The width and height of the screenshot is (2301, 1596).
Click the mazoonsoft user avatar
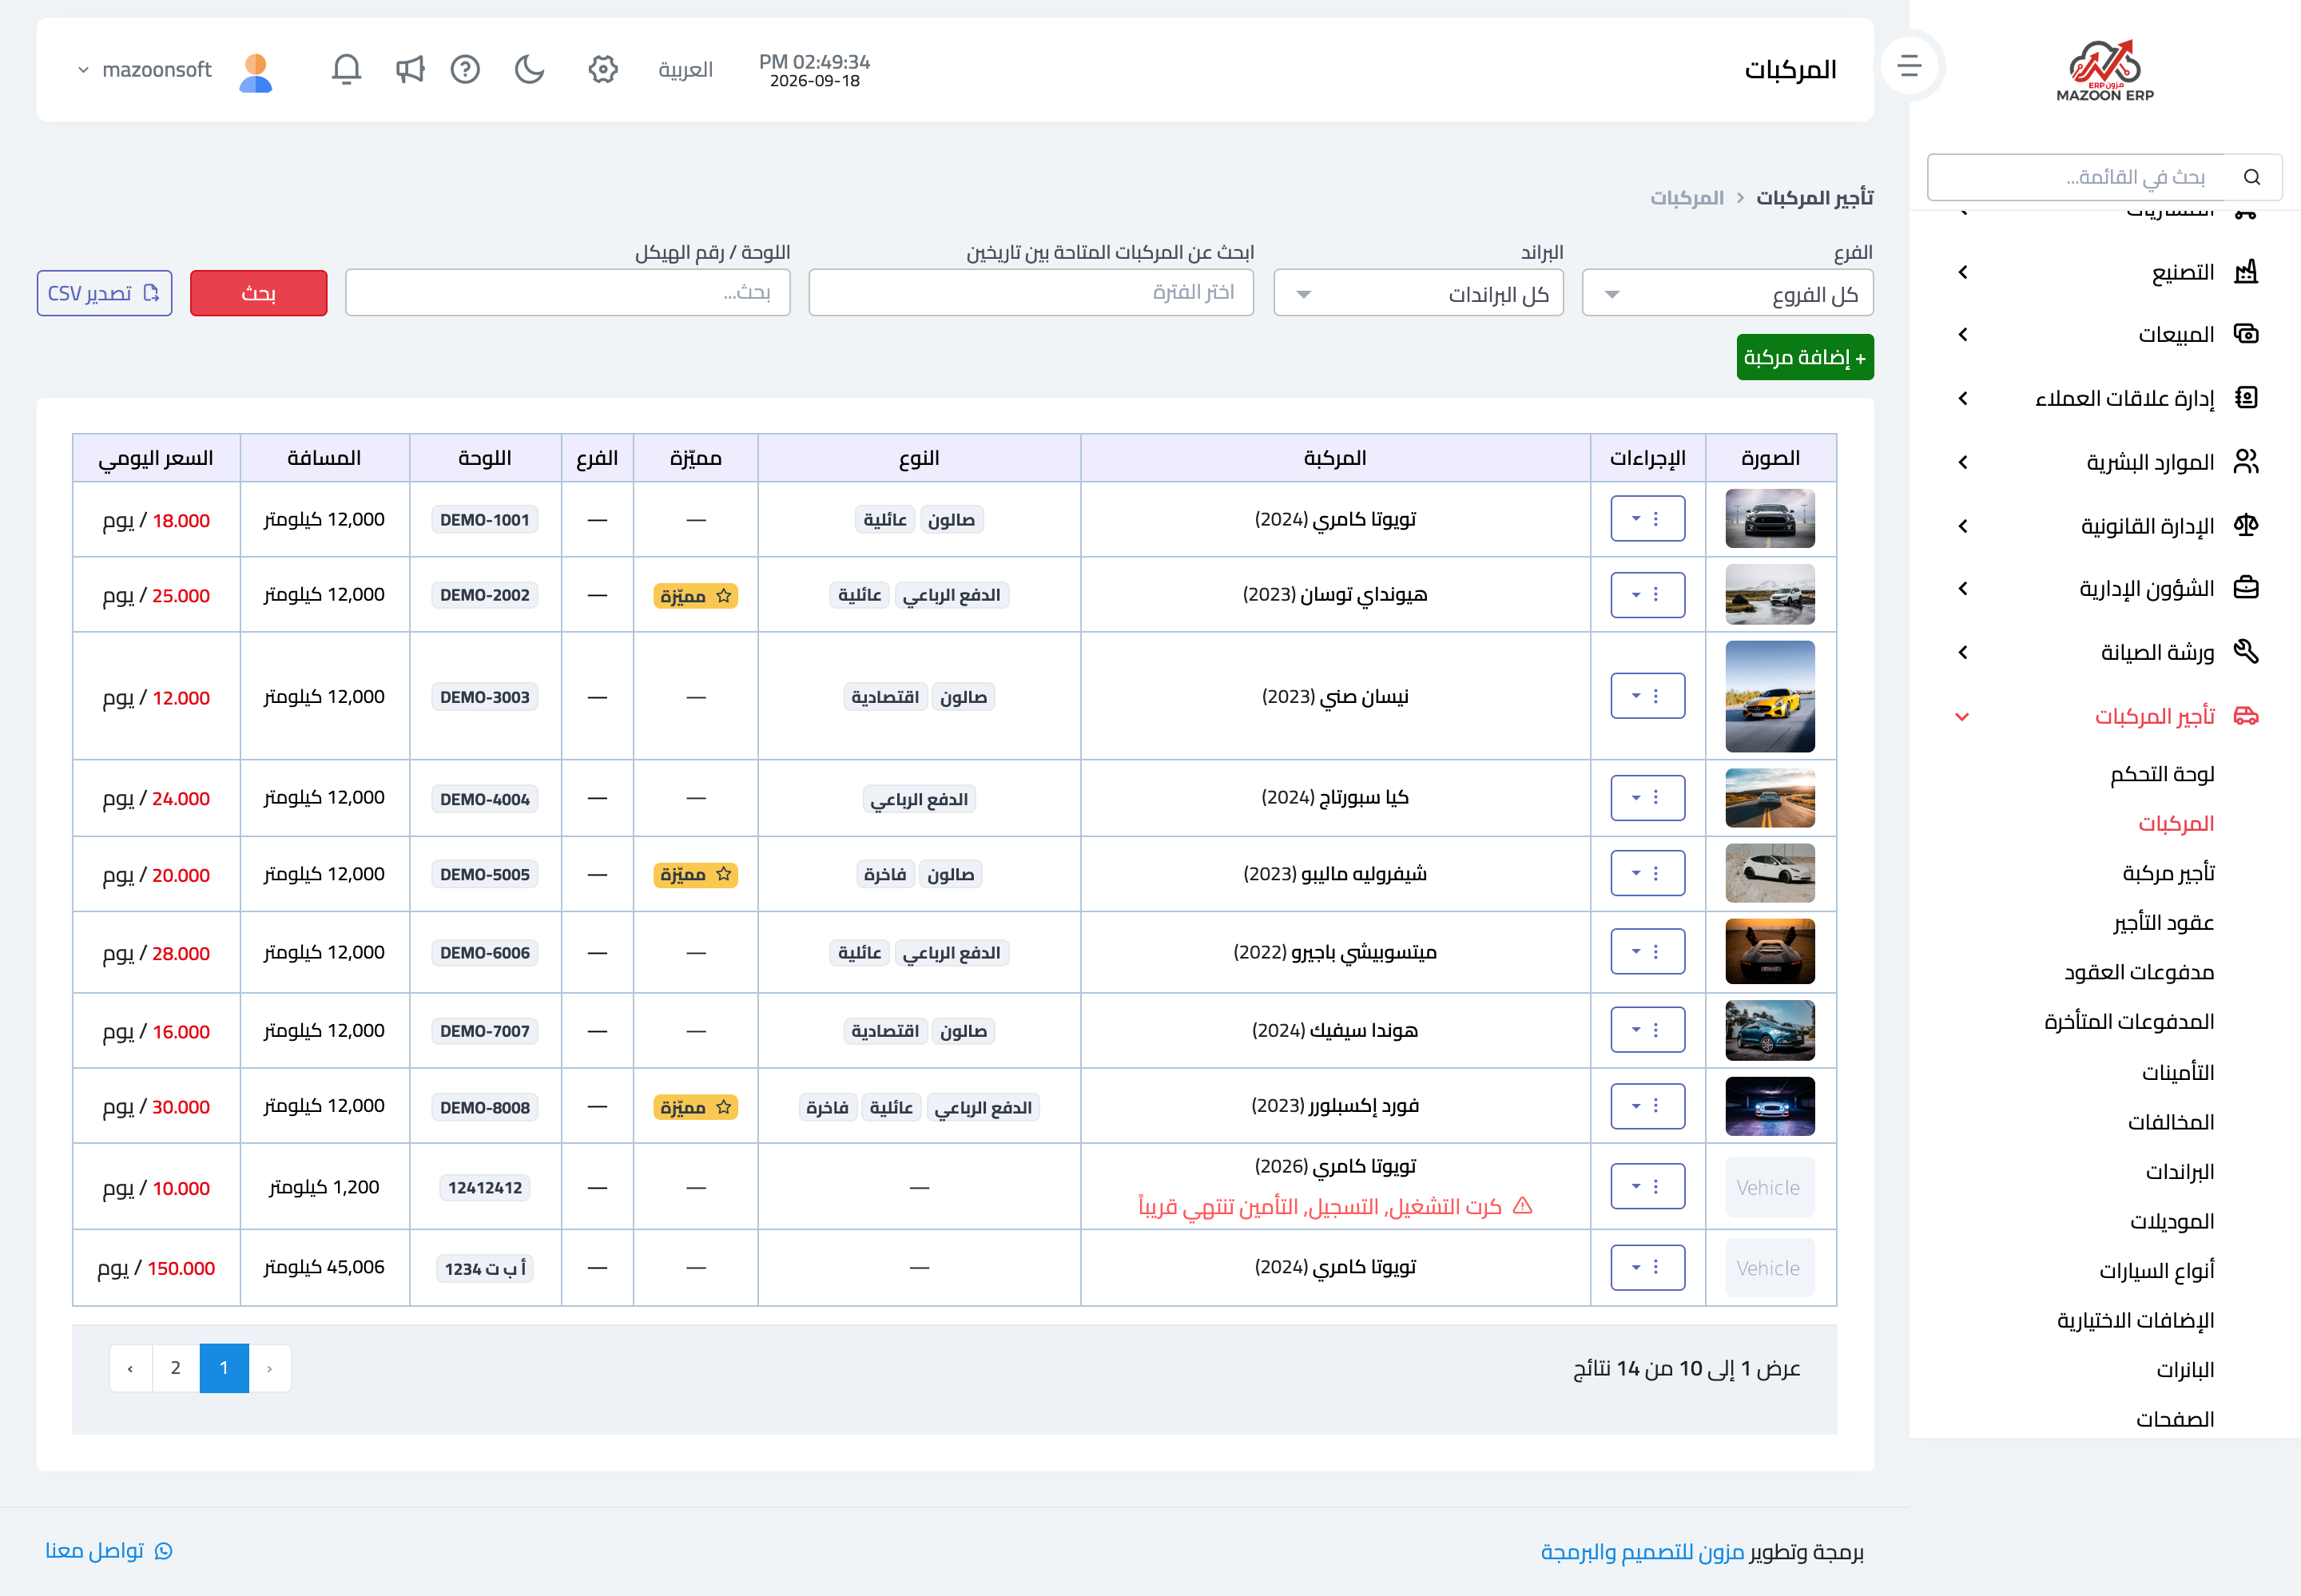click(256, 72)
